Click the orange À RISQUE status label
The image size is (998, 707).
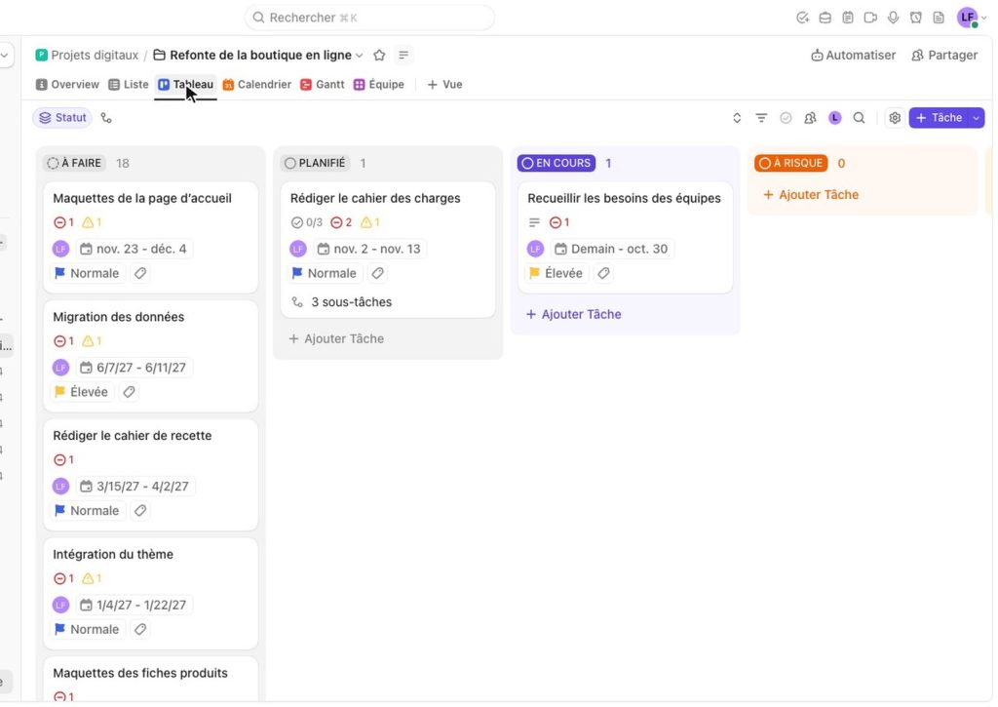click(x=791, y=164)
